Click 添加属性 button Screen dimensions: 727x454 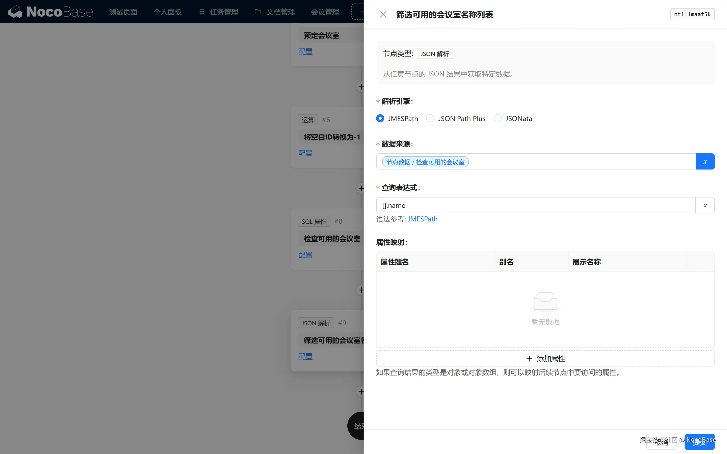point(545,358)
